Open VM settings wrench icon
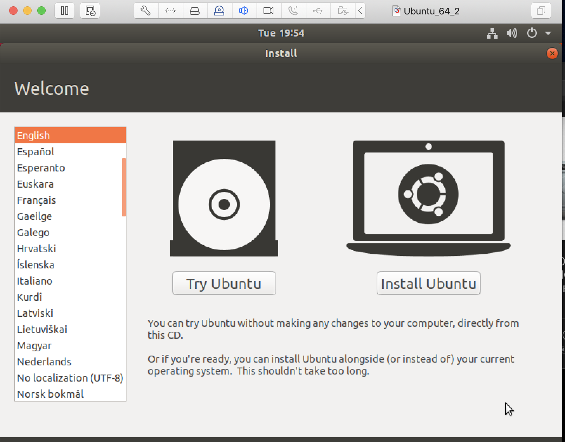The image size is (565, 442). [x=145, y=11]
